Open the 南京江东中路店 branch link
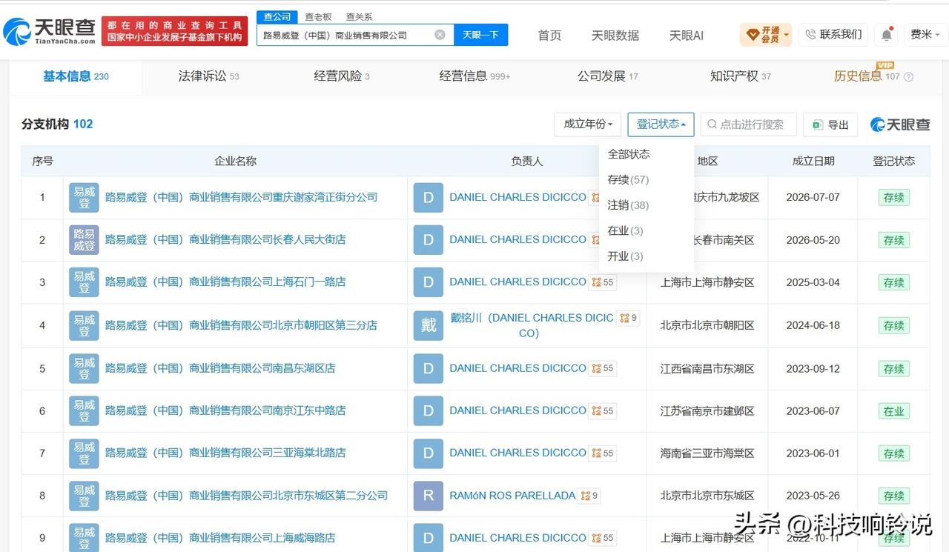 [x=225, y=410]
